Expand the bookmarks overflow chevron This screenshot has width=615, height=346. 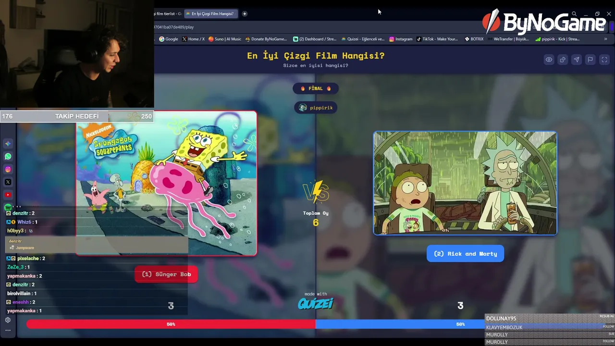coord(605,39)
